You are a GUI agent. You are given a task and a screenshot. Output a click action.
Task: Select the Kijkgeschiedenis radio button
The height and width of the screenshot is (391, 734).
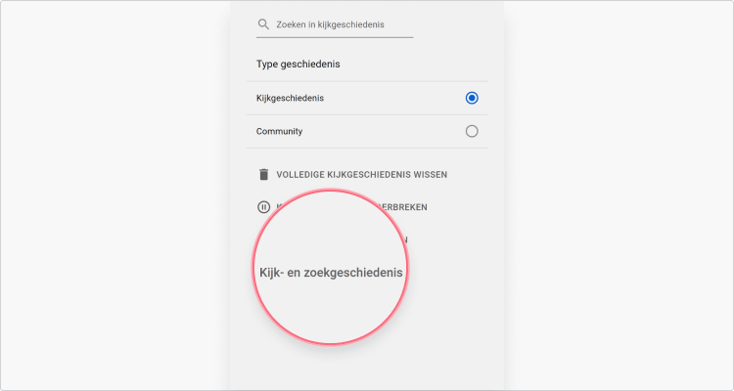click(472, 98)
